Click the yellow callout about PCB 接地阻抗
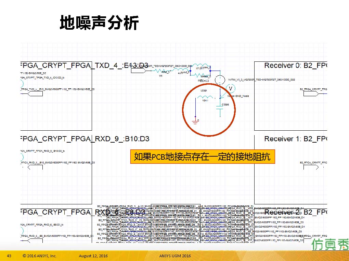The image size is (349, 261). (203, 157)
